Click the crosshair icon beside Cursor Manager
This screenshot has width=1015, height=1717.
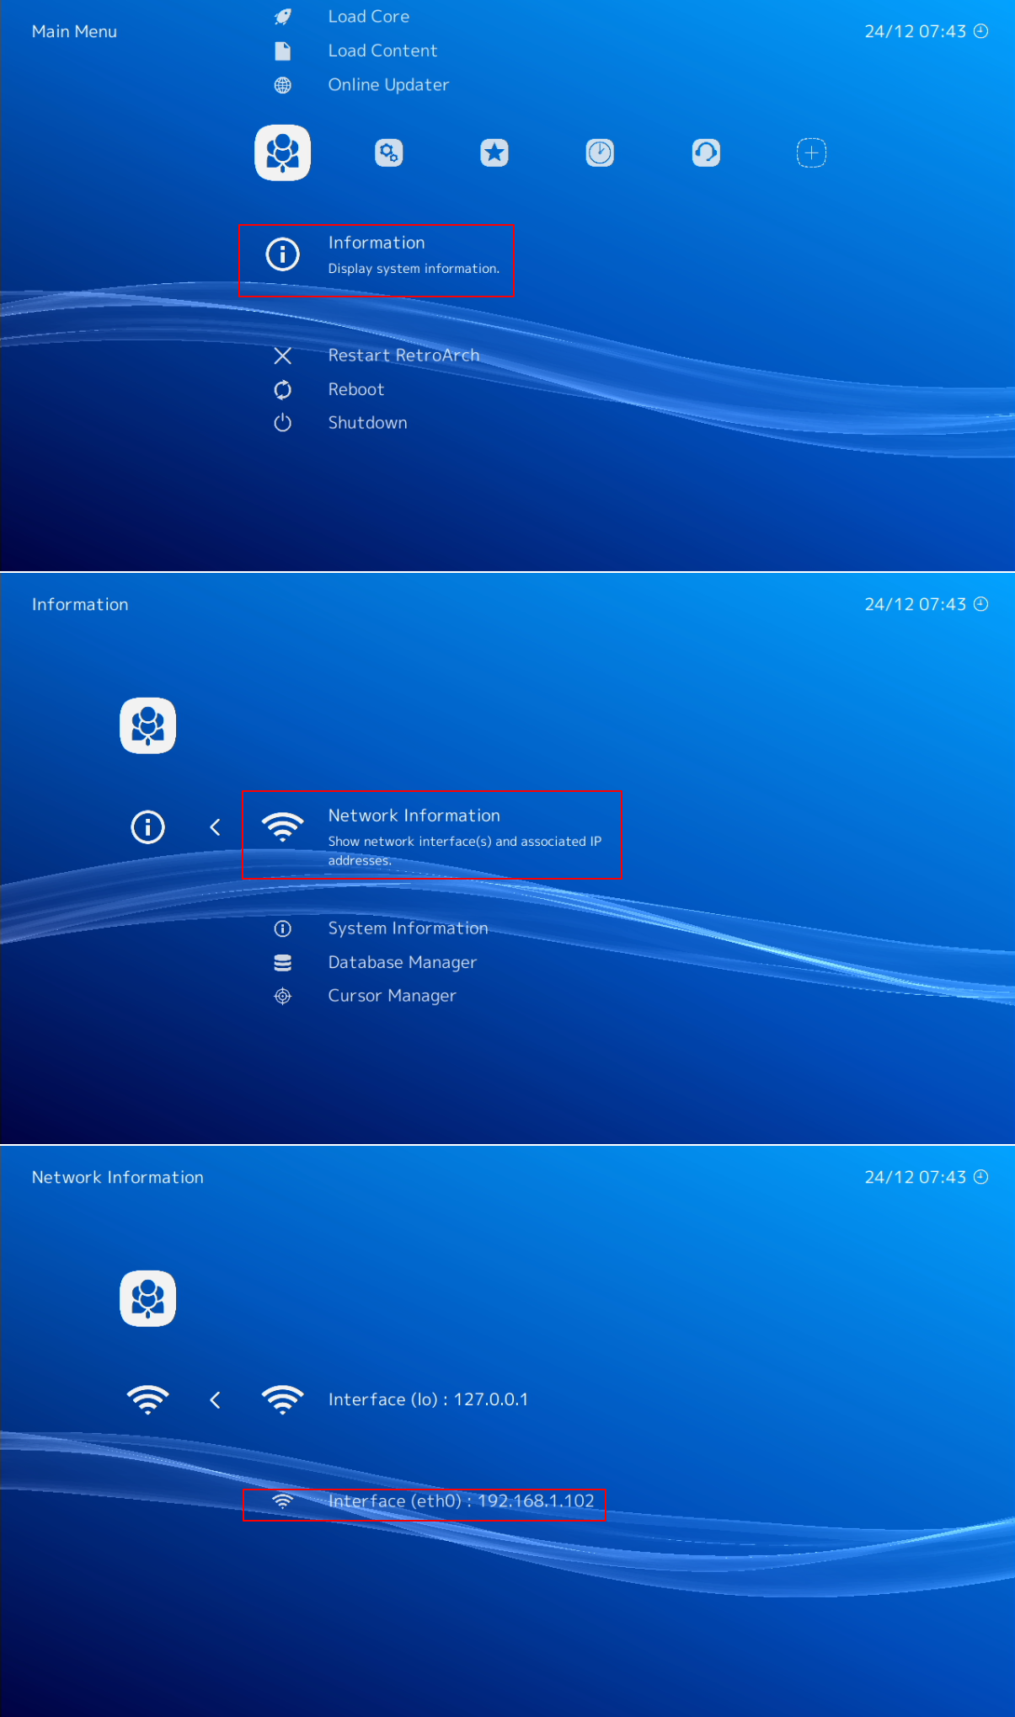click(283, 996)
